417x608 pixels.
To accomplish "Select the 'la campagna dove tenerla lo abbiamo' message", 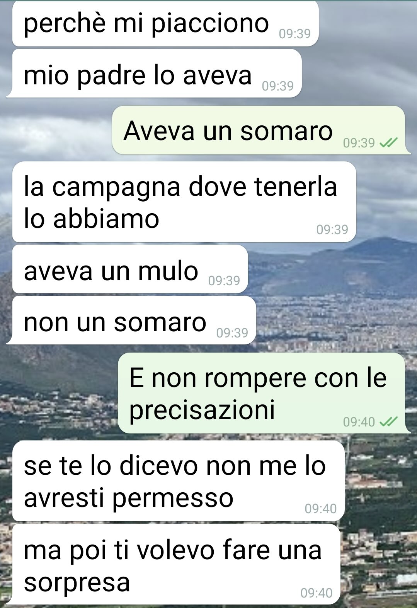I will pos(184,202).
